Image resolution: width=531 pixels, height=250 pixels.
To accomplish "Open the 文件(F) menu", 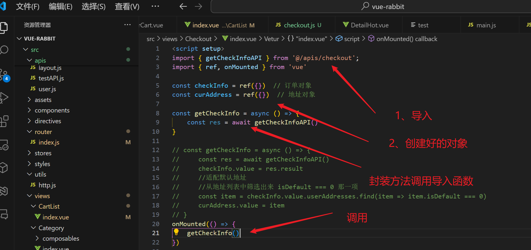I will pyautogui.click(x=28, y=6).
